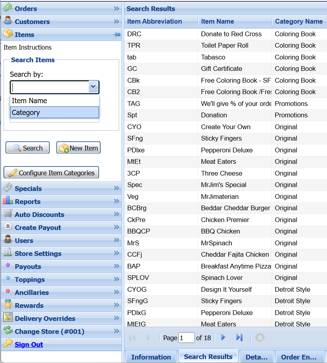
Task: Click the Reports bar chart icon
Action: (7, 201)
